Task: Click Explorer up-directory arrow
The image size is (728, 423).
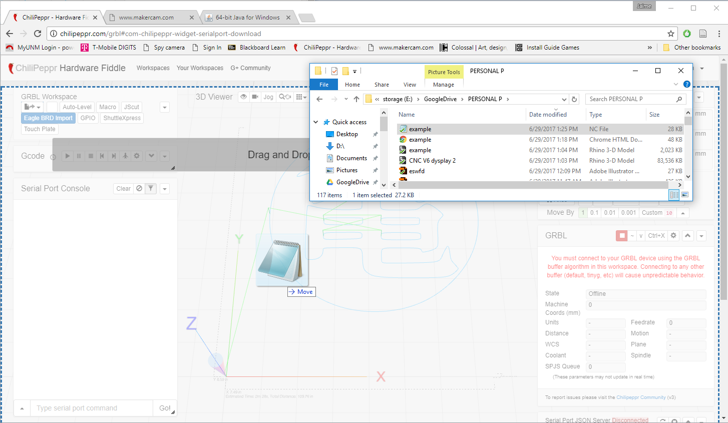Action: (x=356, y=99)
